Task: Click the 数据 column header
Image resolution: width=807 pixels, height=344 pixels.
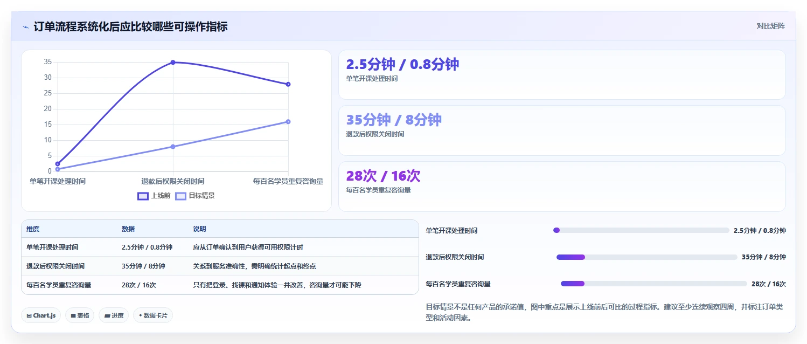Action: click(x=128, y=229)
